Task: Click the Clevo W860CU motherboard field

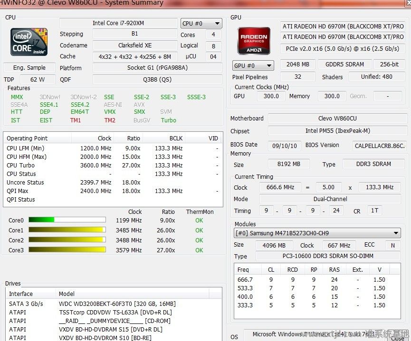Action: (337, 118)
